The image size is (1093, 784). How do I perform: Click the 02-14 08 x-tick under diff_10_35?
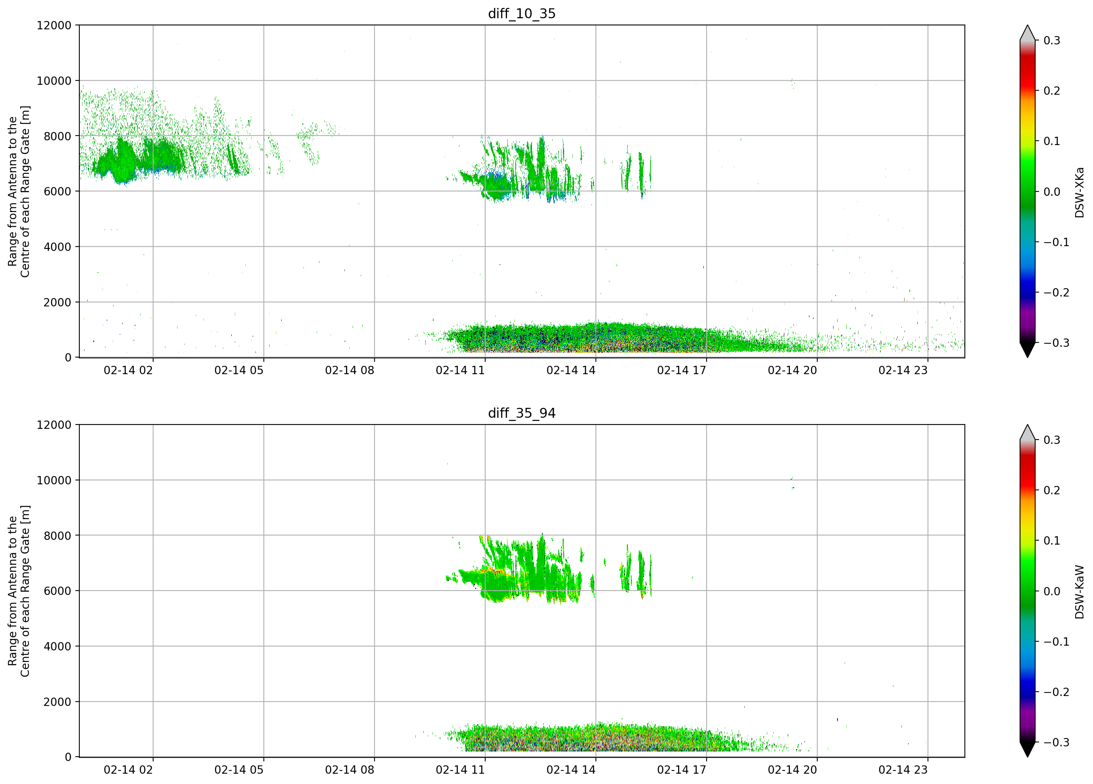pyautogui.click(x=350, y=370)
